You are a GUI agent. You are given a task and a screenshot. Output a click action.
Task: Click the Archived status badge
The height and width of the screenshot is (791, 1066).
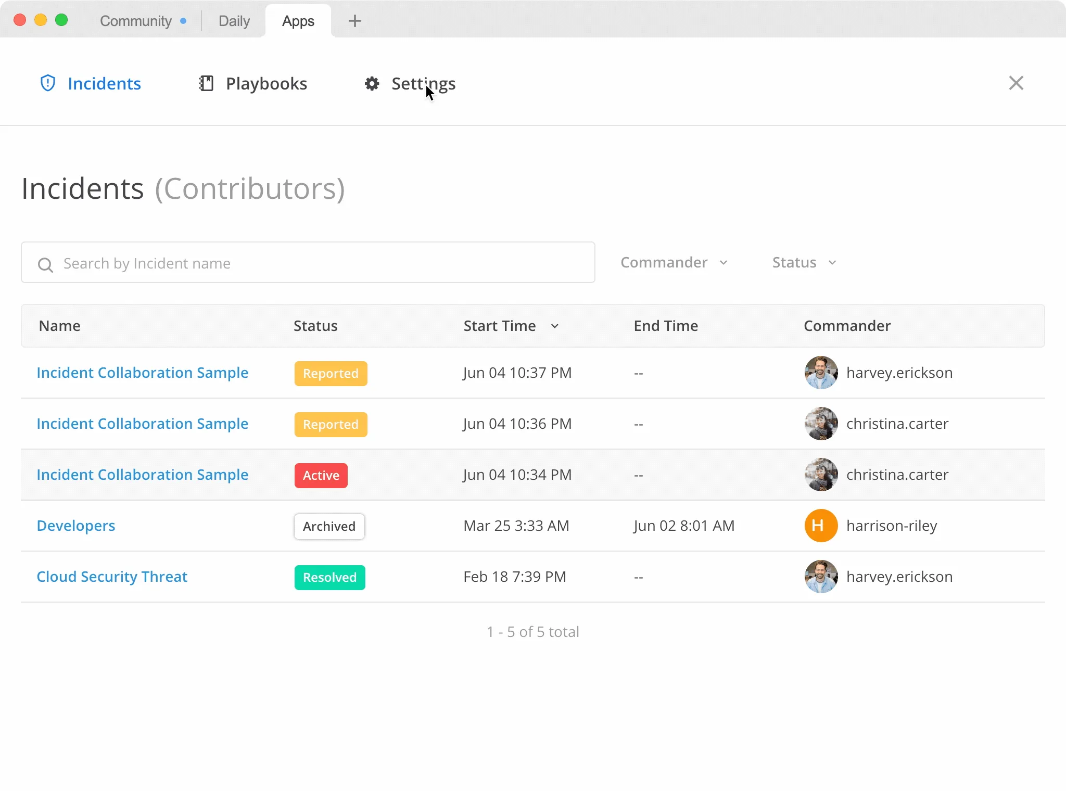(329, 527)
